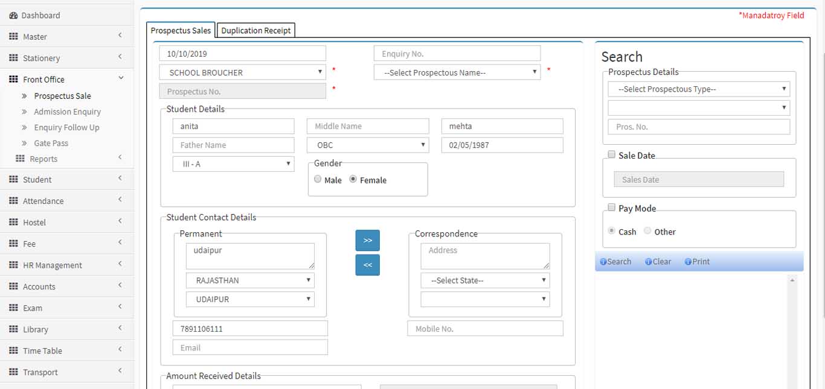Click the Transport grid icon

pos(13,372)
